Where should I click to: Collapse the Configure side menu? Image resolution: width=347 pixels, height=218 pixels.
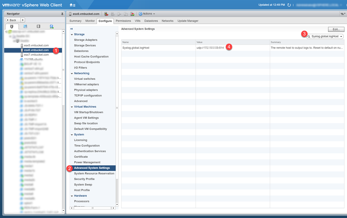click(72, 29)
